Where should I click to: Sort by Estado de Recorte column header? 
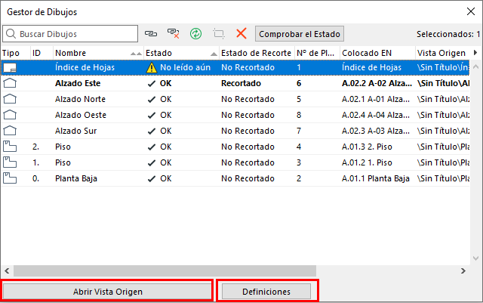pyautogui.click(x=257, y=53)
